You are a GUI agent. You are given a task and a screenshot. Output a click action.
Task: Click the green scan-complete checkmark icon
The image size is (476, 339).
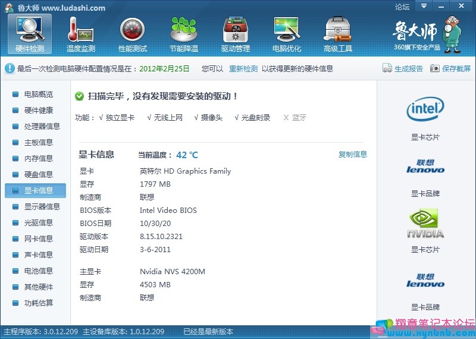79,96
